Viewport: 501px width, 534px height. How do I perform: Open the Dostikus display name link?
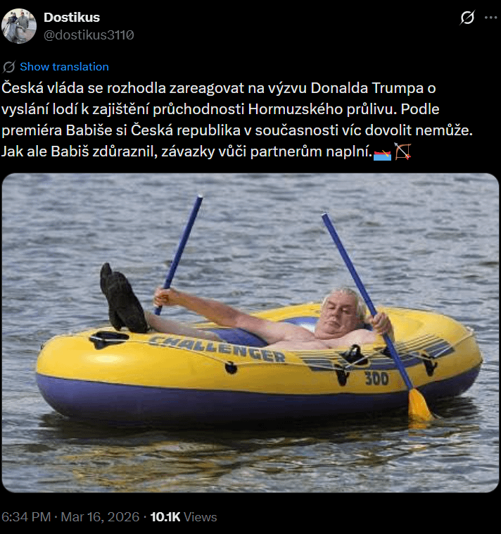72,18
